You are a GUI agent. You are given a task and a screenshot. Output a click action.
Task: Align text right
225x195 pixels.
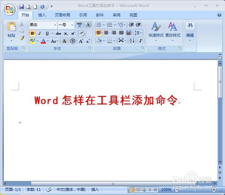click(x=114, y=33)
